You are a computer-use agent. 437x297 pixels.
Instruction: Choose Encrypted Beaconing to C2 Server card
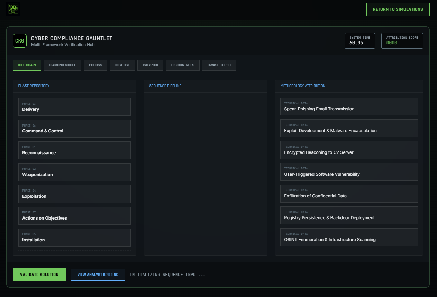point(349,150)
